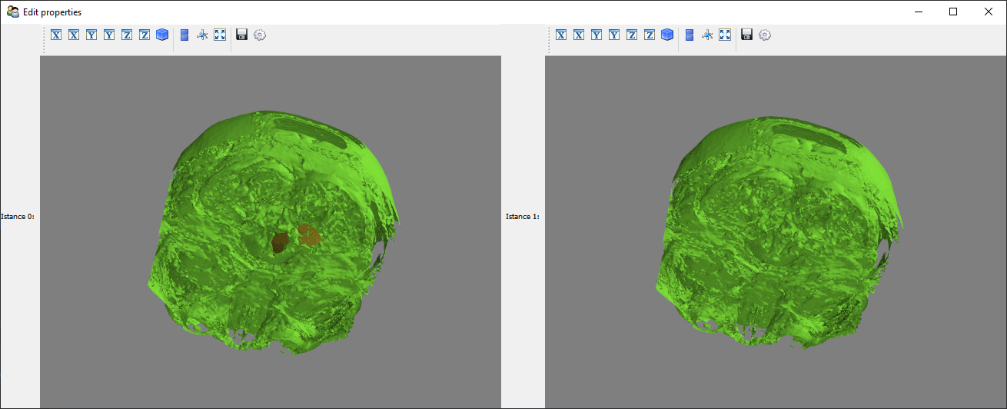1007x409 pixels.
Task: Click first X-axis view icon in Istance 0 toolbar
Action: coord(56,35)
